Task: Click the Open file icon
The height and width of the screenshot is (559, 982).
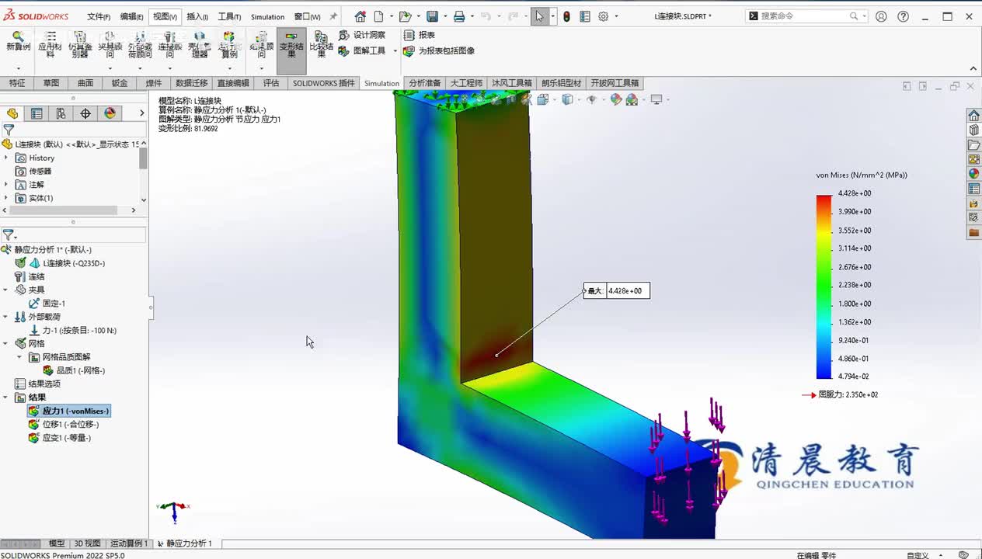Action: [x=404, y=16]
